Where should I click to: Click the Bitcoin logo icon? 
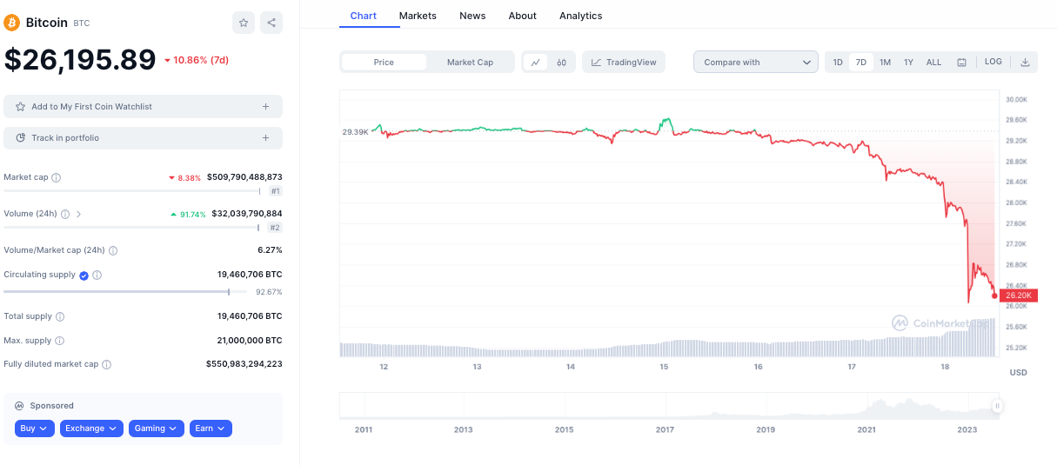point(12,23)
